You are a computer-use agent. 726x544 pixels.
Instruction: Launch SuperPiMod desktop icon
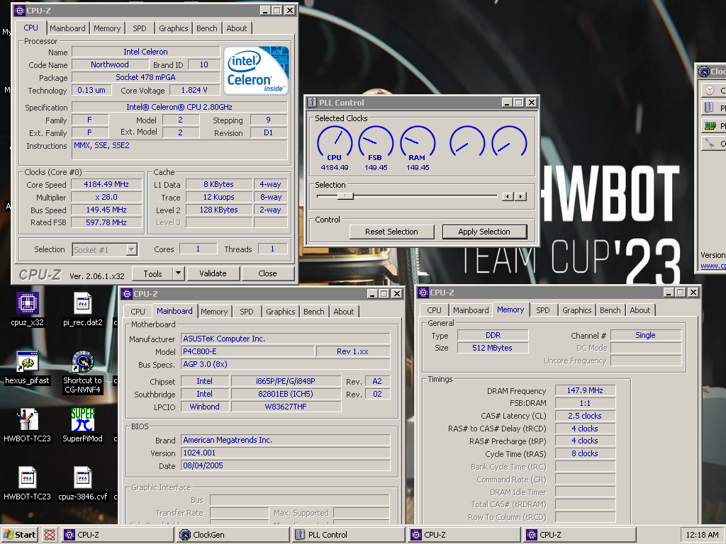[x=82, y=419]
